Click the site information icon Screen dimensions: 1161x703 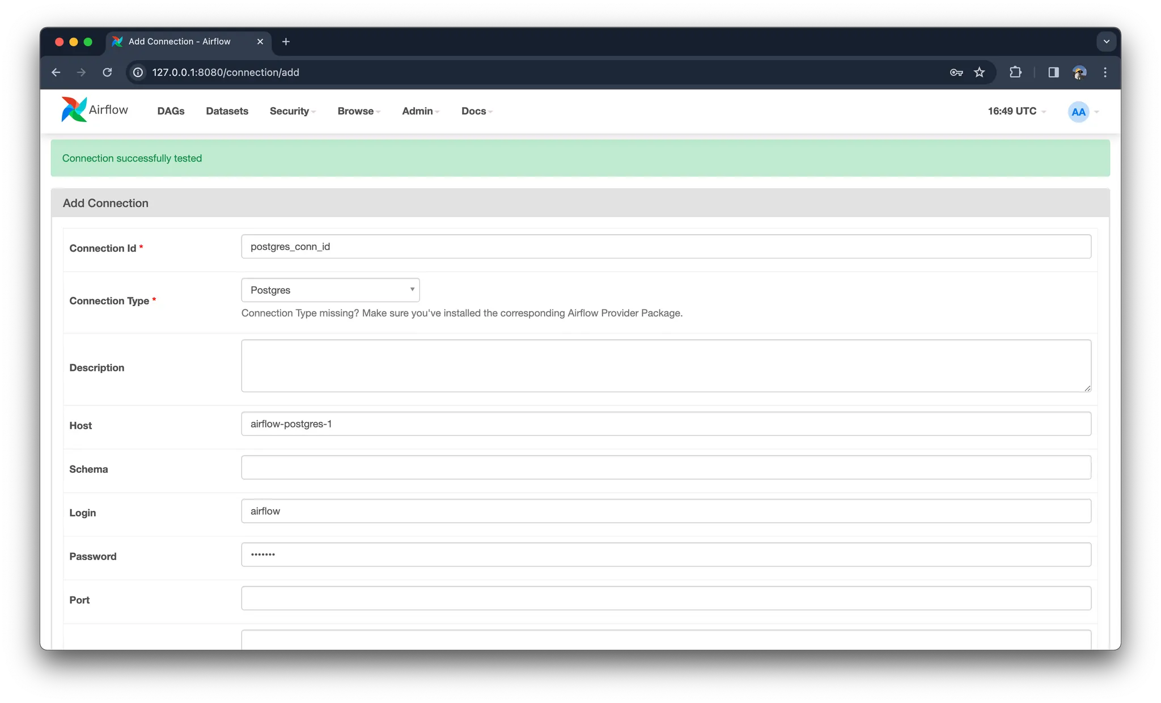pyautogui.click(x=138, y=72)
